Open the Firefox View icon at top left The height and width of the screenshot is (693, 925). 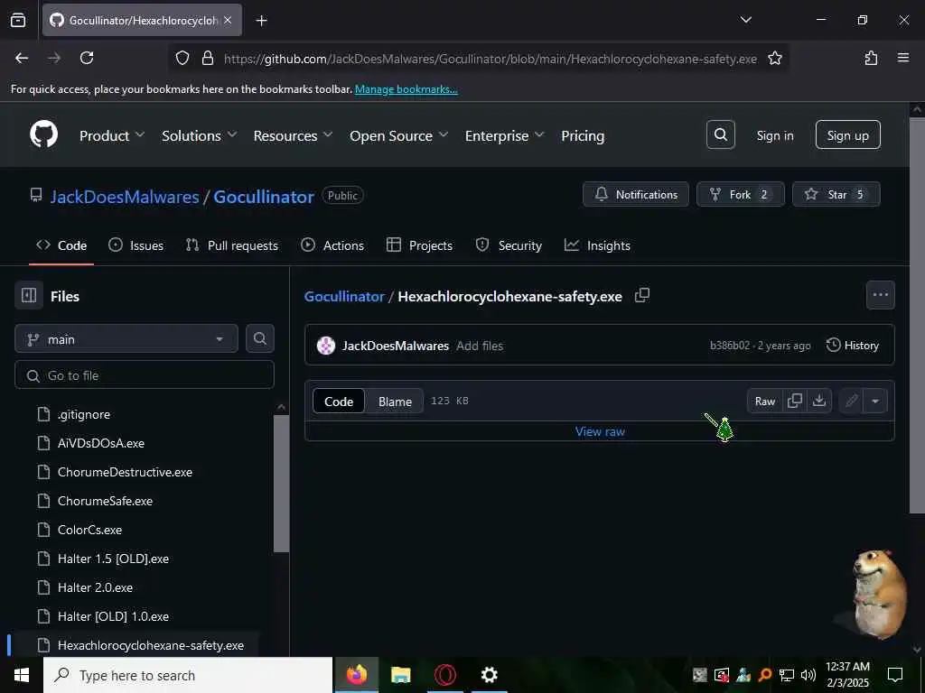click(x=18, y=20)
